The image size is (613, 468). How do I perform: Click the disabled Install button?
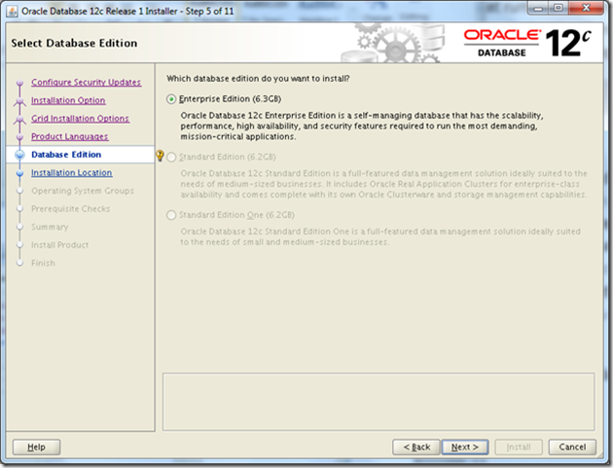tap(519, 447)
